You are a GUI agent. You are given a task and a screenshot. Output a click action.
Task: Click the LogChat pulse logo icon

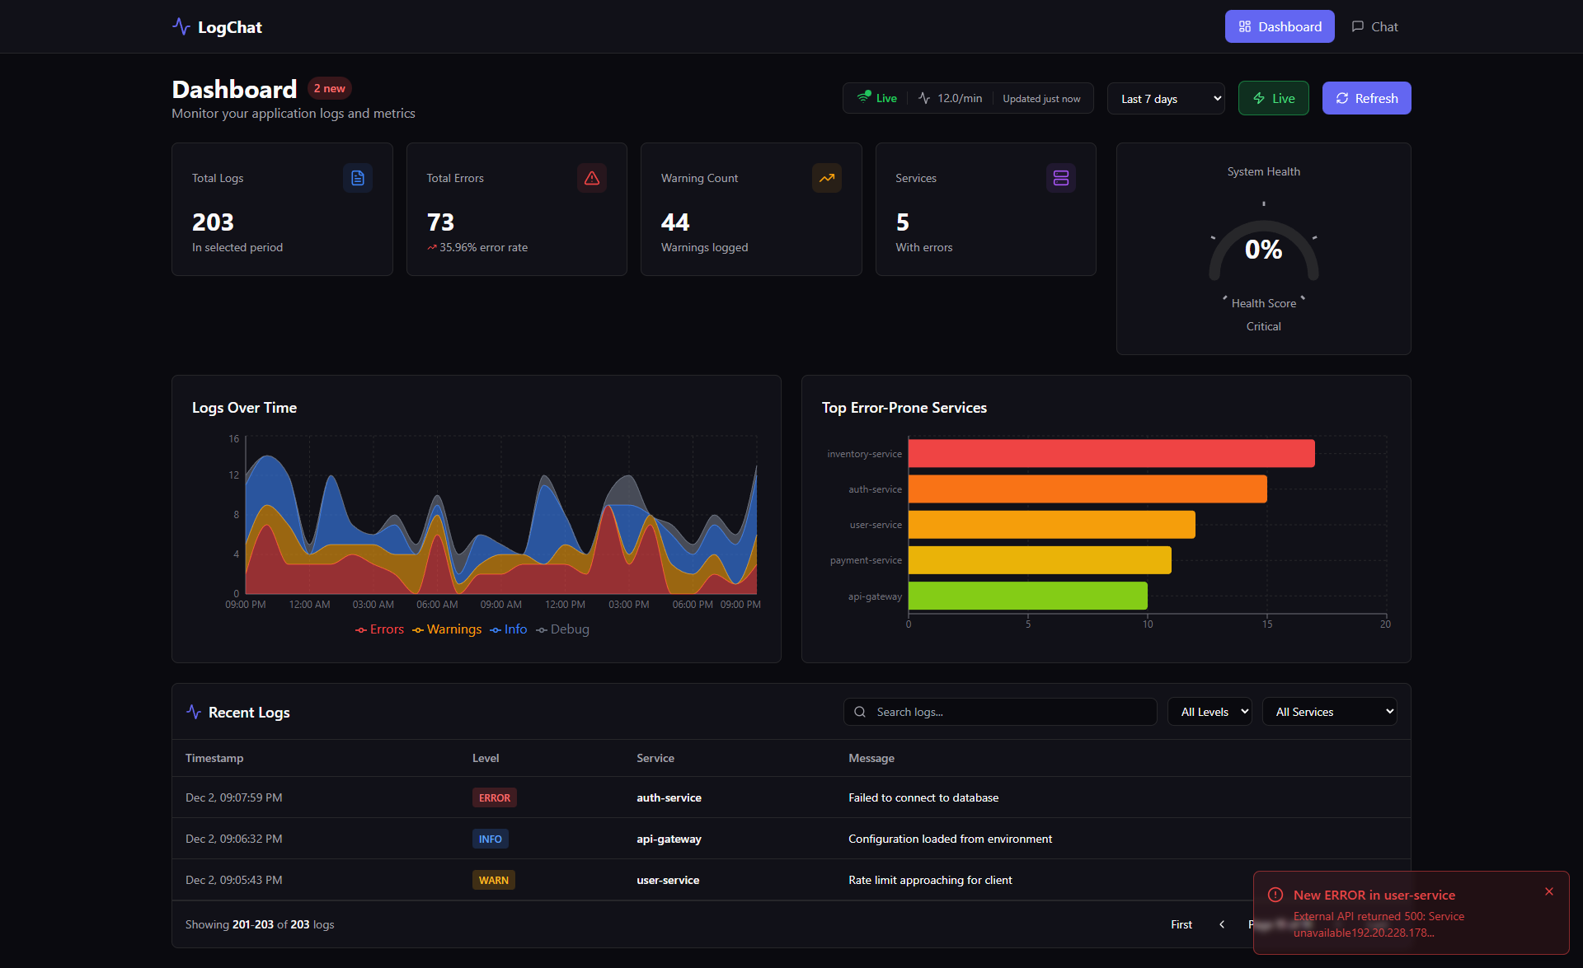coord(181,26)
